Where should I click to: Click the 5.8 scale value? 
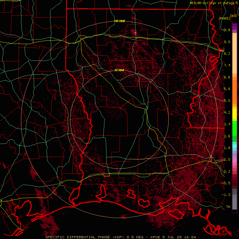click(227, 89)
